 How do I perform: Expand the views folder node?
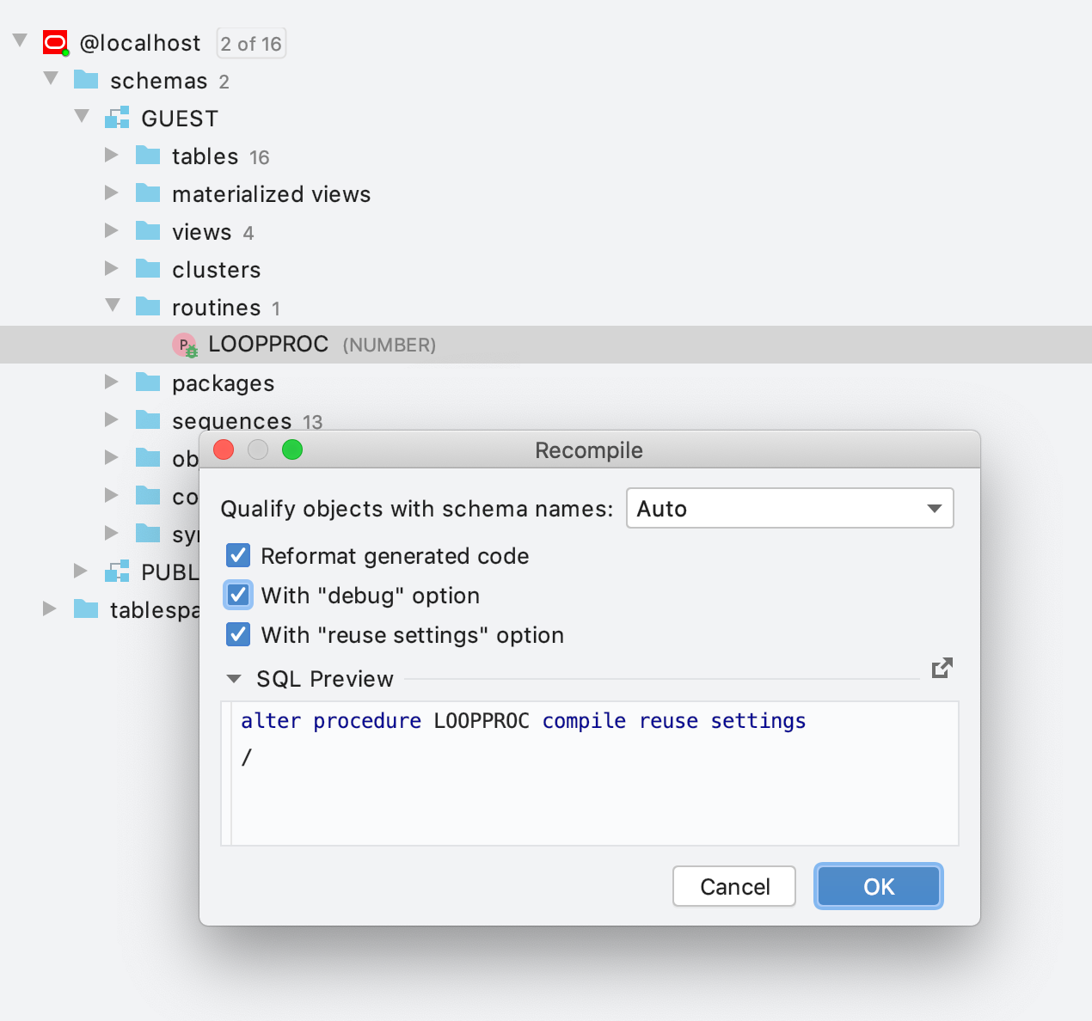(112, 230)
